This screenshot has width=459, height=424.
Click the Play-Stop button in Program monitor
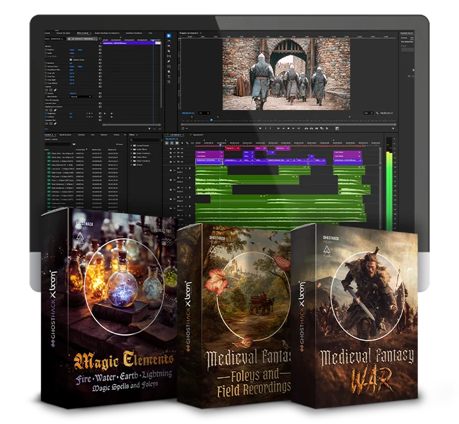click(x=289, y=129)
